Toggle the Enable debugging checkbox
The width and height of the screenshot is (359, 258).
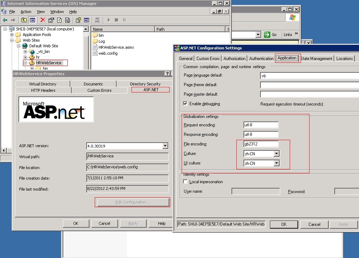185,104
